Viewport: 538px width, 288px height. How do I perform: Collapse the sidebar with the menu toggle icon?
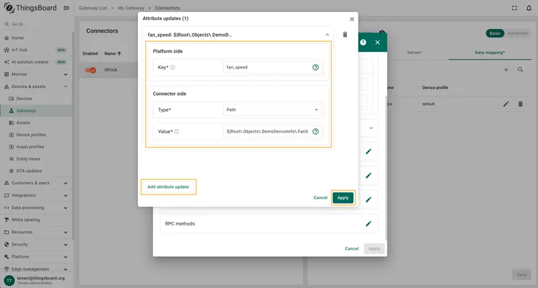click(67, 8)
